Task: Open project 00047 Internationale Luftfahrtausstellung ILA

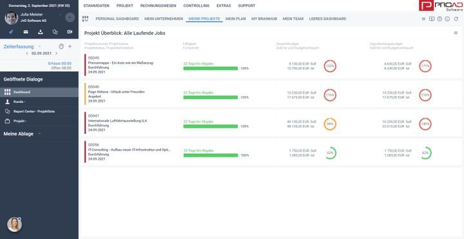Action: (x=271, y=123)
